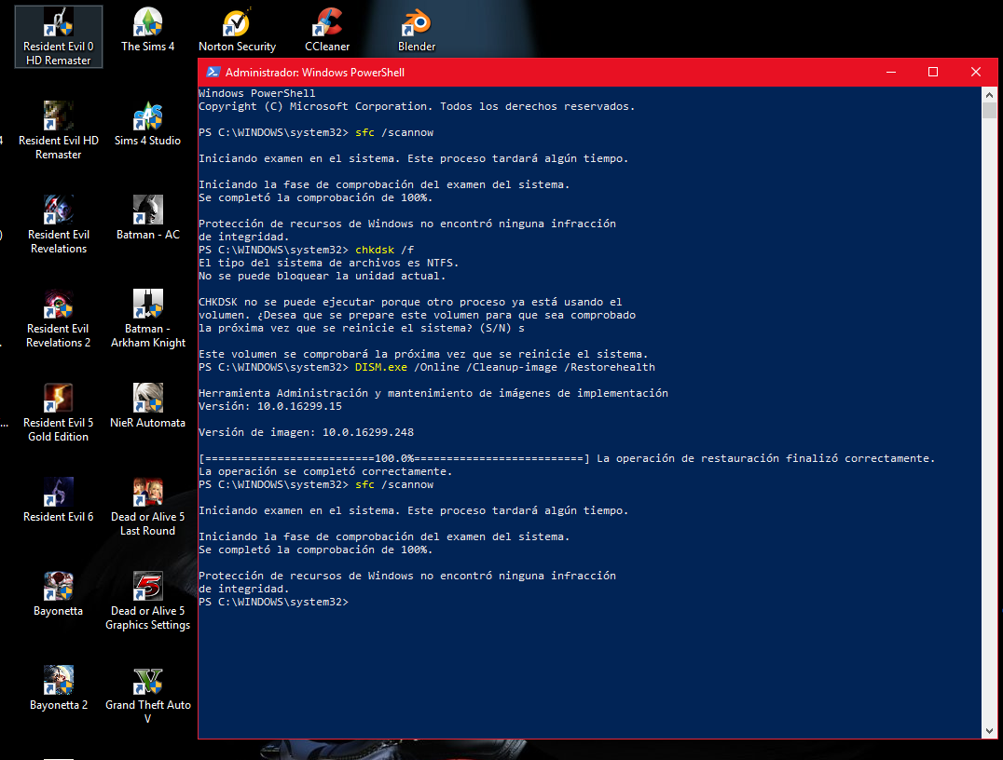Select the Resident Evil 0 HD Remaster shortcut
1003x760 pixels.
58,36
